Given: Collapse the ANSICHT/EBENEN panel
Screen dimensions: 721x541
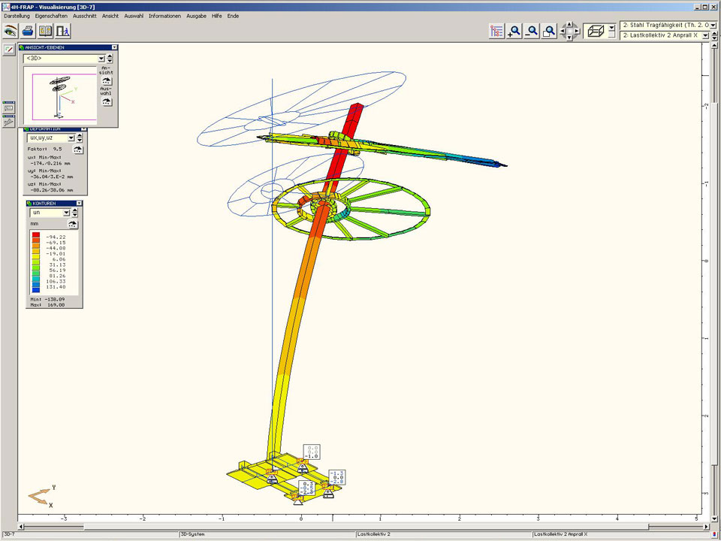Looking at the screenshot, I should coord(113,47).
